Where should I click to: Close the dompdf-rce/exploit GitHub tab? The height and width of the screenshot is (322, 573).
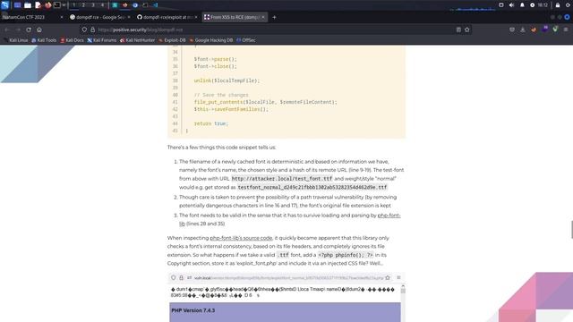(196, 17)
